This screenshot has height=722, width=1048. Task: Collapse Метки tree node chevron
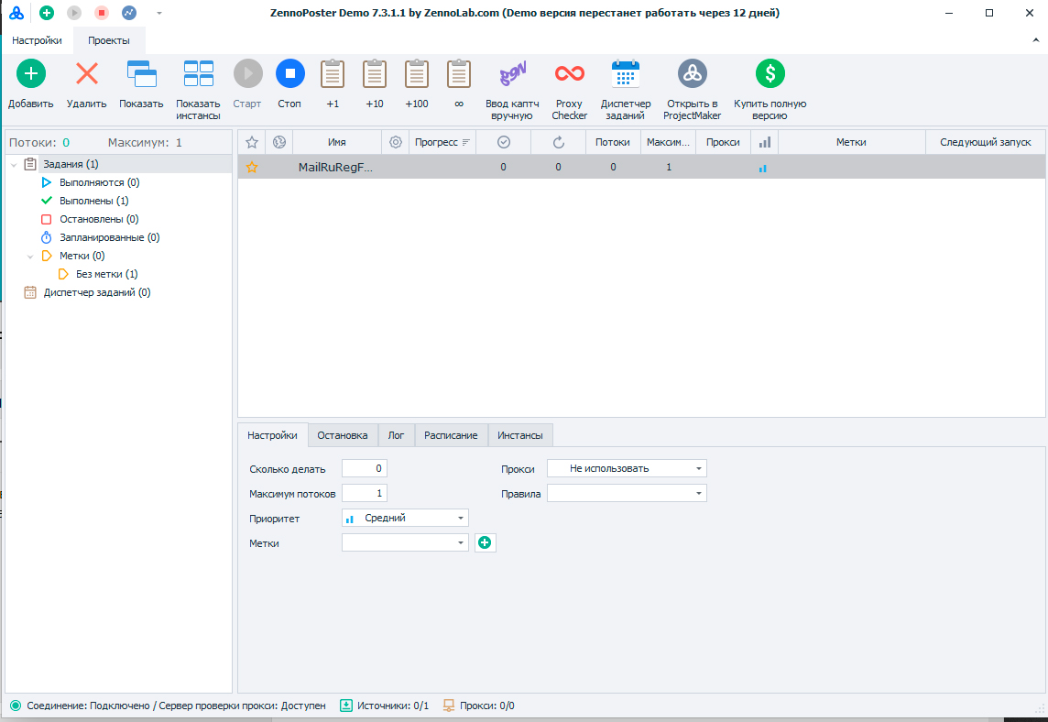(30, 256)
